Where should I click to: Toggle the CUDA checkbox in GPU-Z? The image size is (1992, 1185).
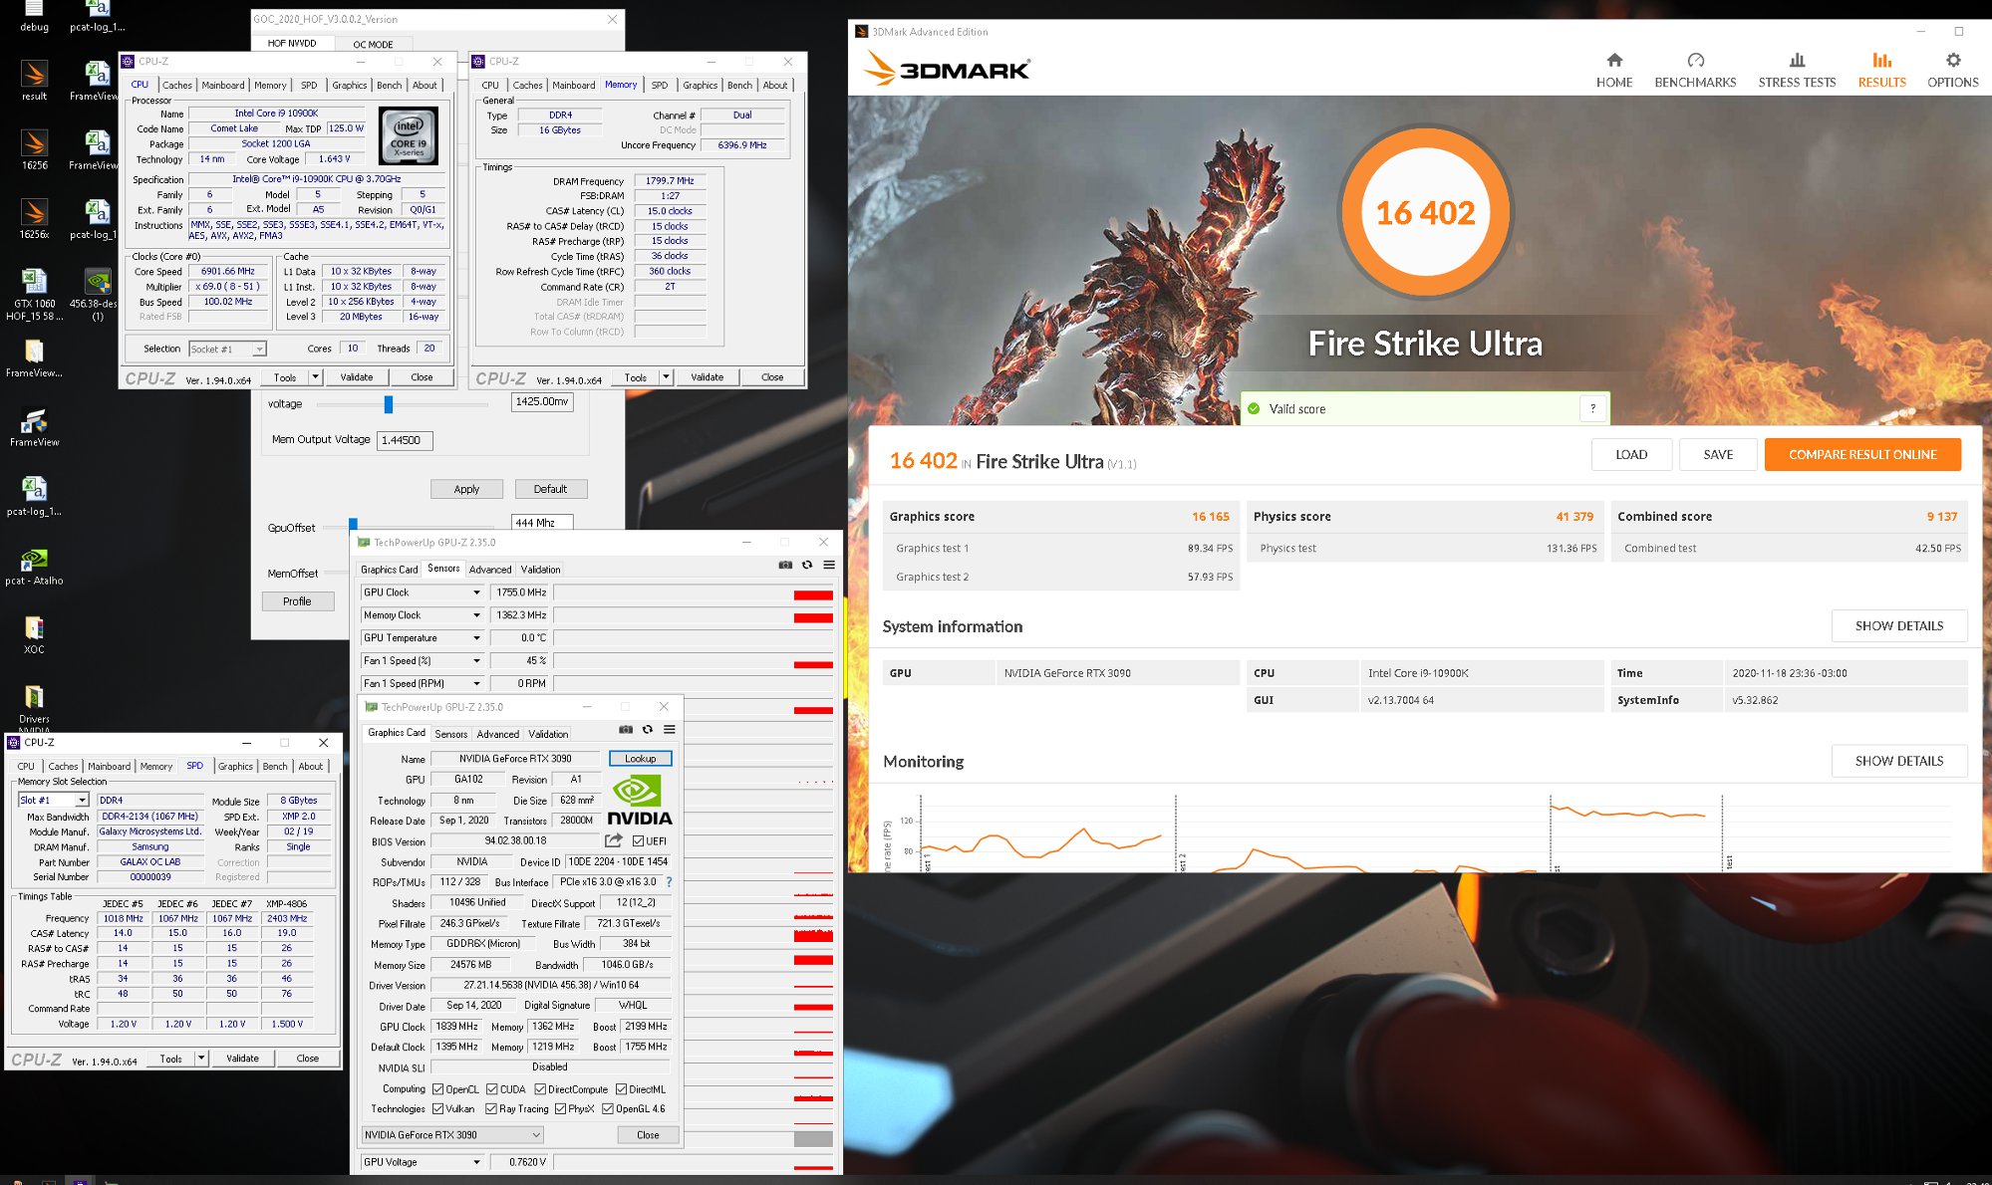click(x=491, y=1089)
